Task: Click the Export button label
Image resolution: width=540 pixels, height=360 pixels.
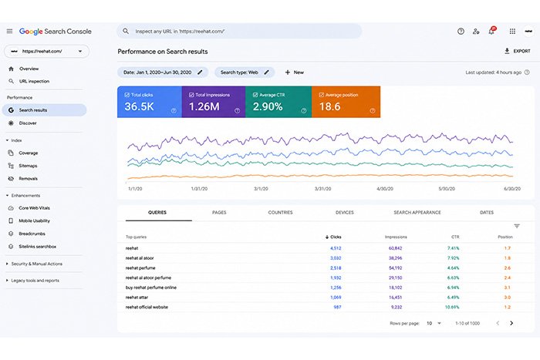Action: tap(521, 51)
